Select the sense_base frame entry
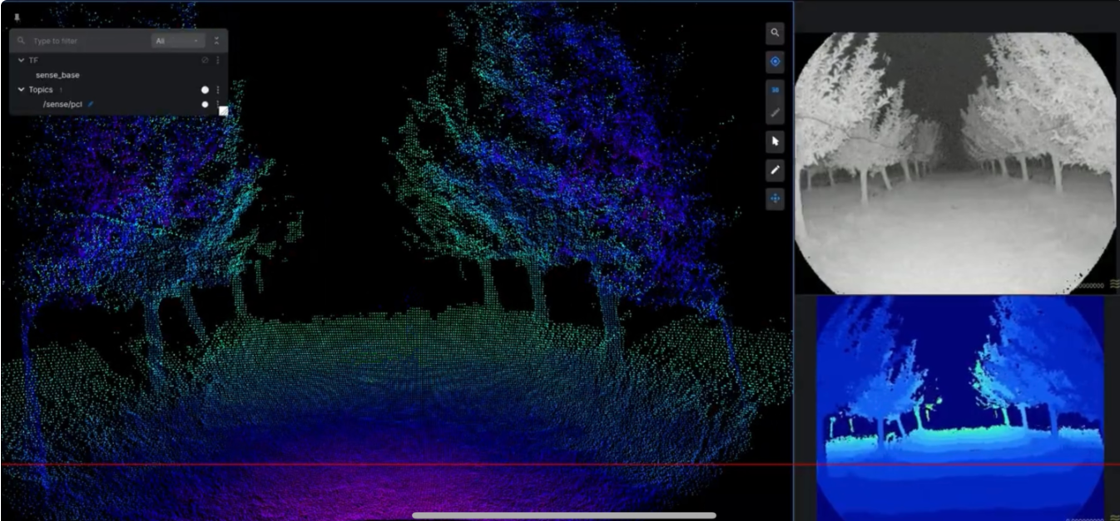 pos(57,75)
